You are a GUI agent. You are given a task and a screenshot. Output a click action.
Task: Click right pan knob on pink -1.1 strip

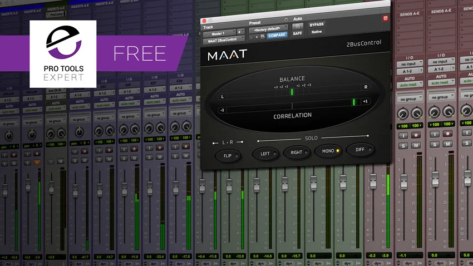coord(417,113)
